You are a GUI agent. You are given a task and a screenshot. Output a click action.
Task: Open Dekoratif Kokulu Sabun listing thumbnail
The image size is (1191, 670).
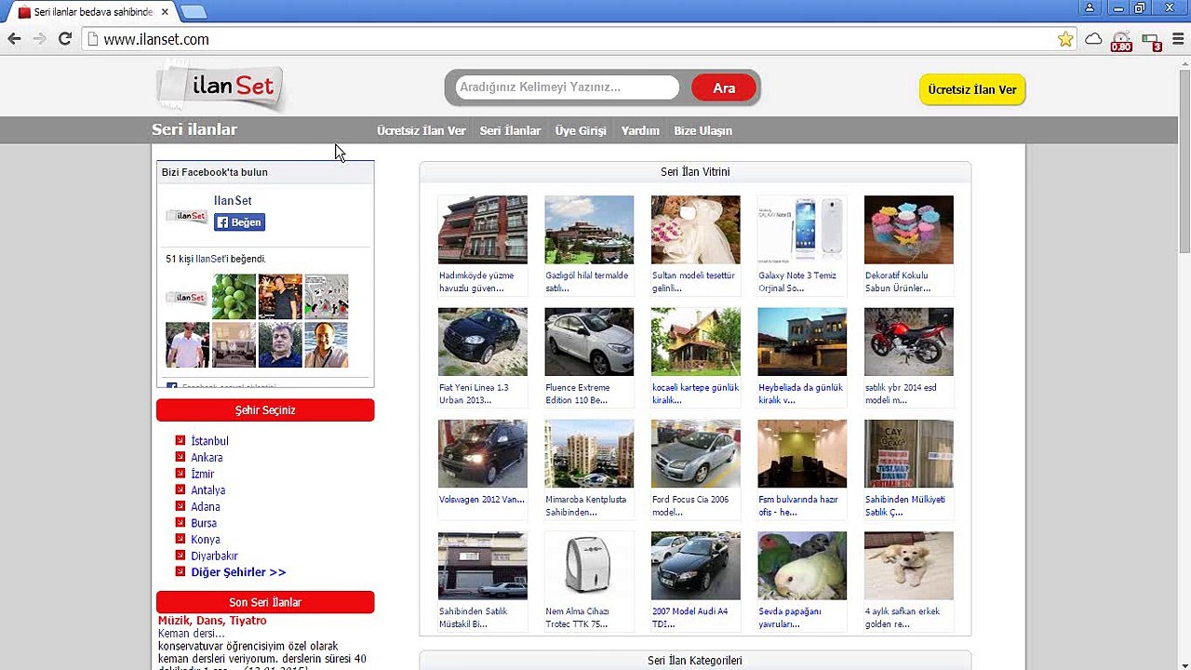908,230
